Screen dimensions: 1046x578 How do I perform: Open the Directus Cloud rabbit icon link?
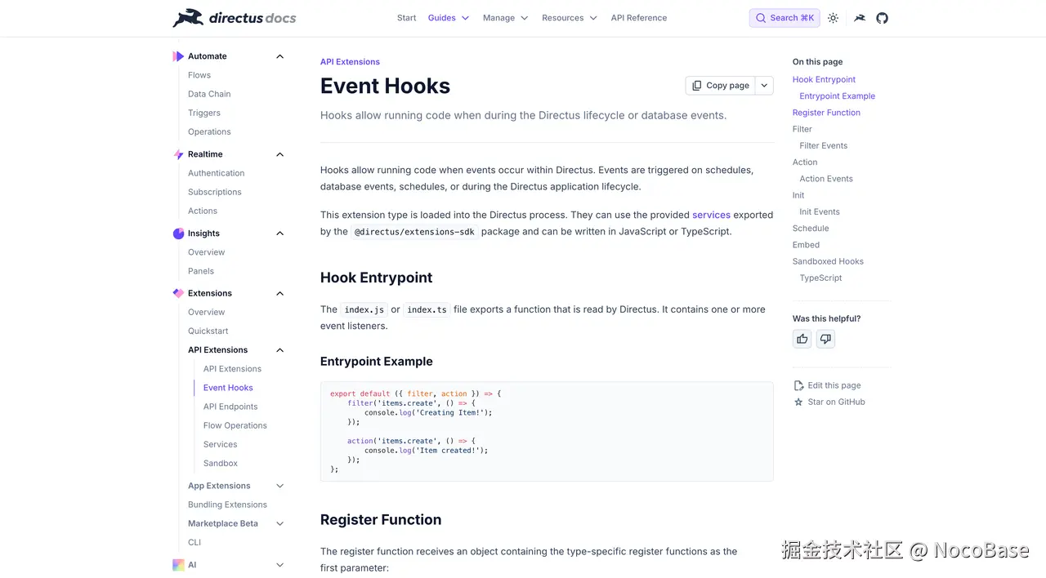coord(860,18)
